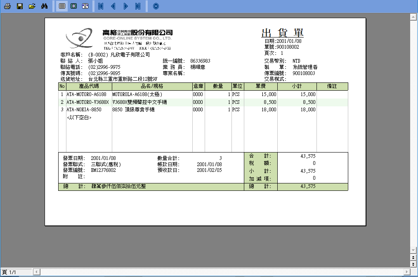Jump to the first page

(101, 6)
